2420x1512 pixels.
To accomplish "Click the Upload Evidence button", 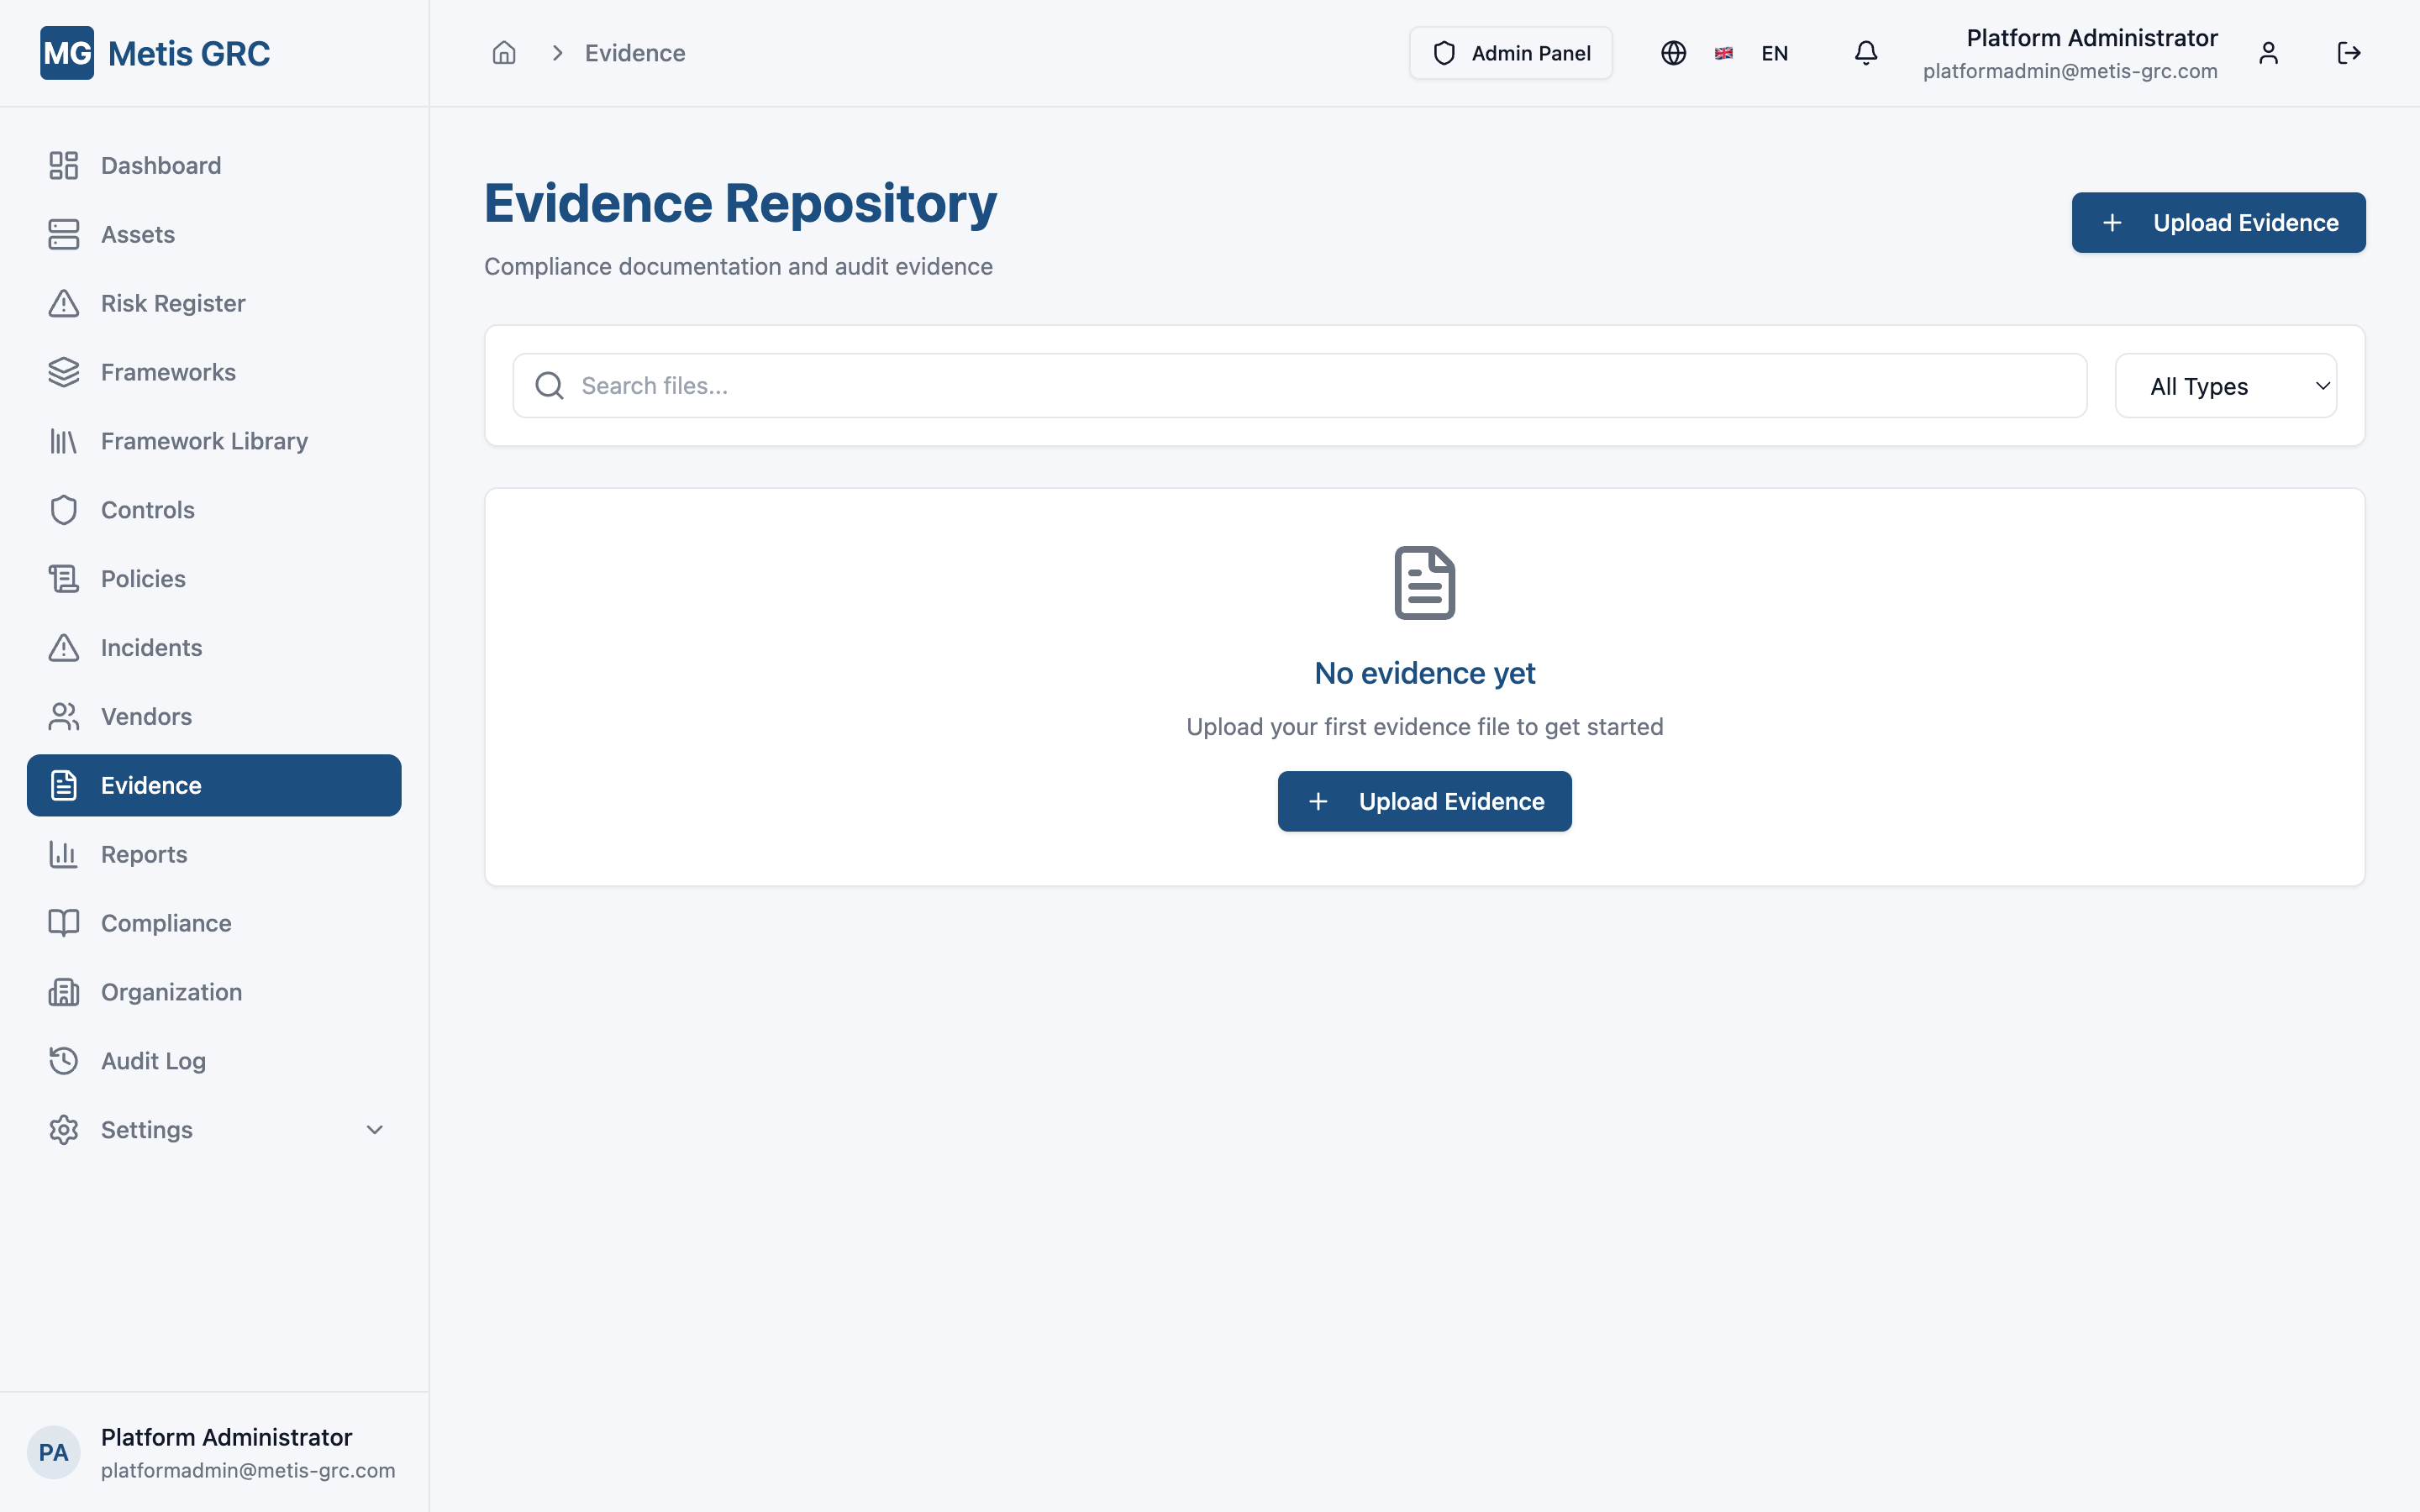I will tap(2218, 222).
